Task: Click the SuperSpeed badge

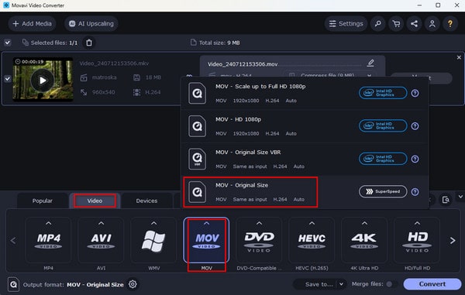Action: pos(383,191)
